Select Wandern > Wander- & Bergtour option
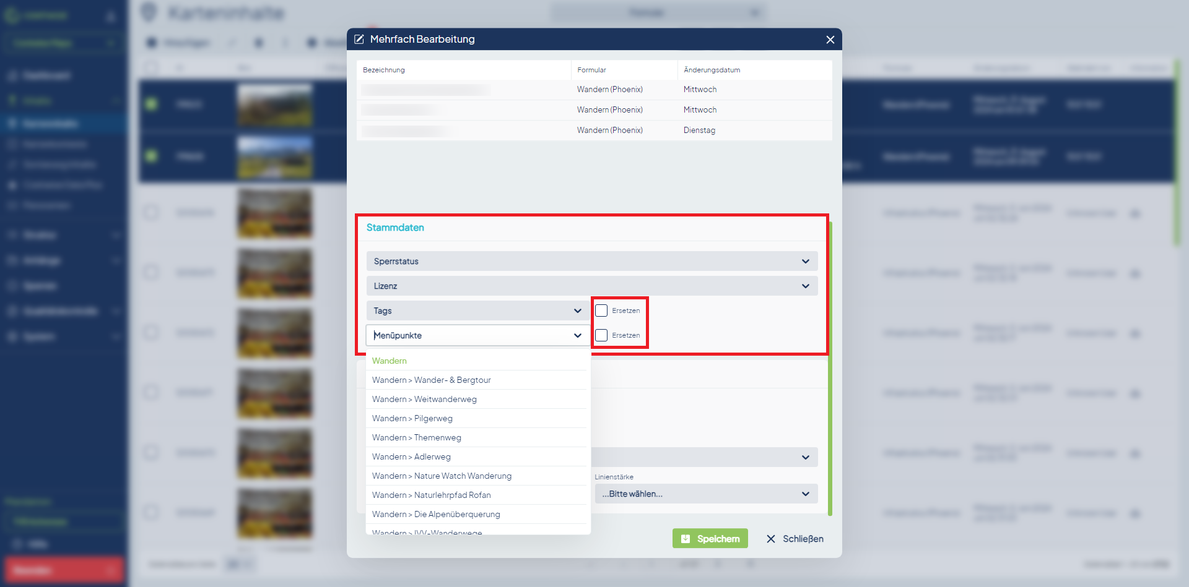The width and height of the screenshot is (1189, 587). coord(477,380)
